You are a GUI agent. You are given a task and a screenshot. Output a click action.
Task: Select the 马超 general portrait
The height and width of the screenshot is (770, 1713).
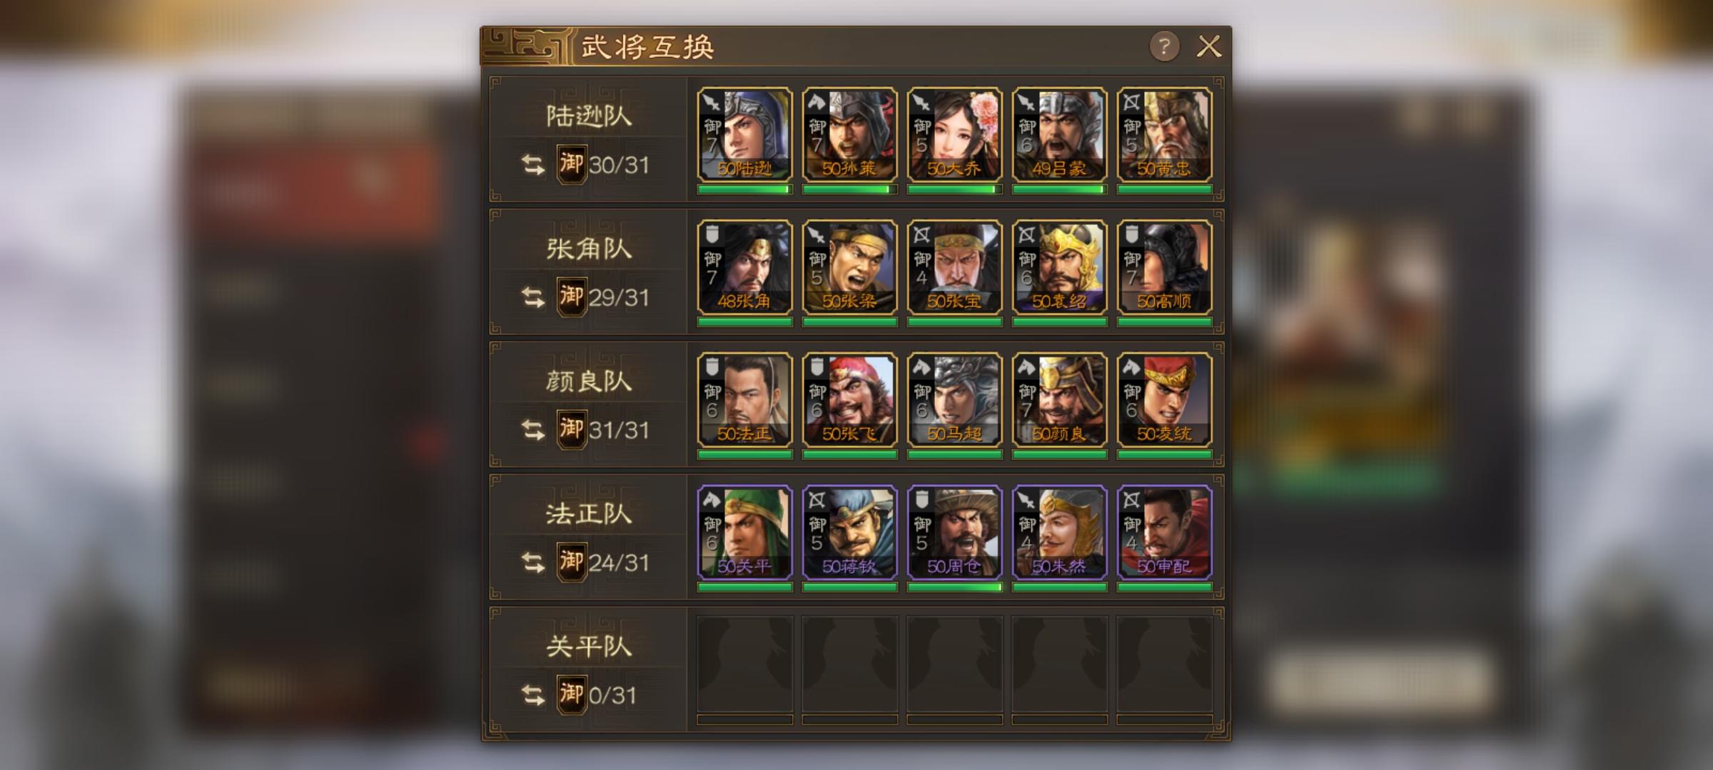tap(954, 400)
